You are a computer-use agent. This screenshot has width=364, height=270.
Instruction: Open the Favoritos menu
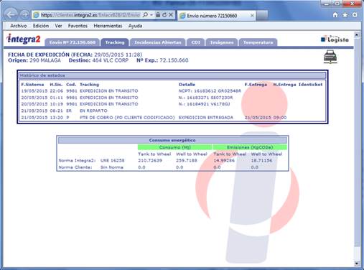coord(78,26)
